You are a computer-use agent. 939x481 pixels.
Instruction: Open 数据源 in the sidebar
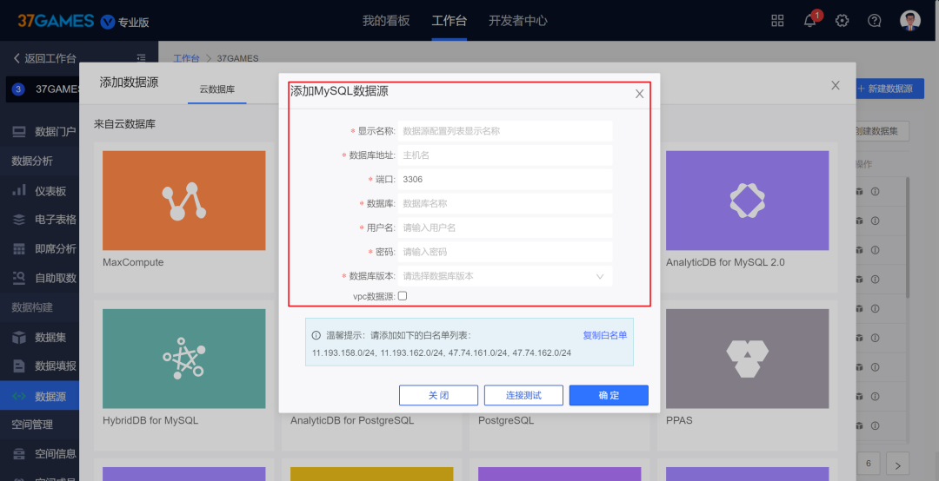tap(39, 396)
